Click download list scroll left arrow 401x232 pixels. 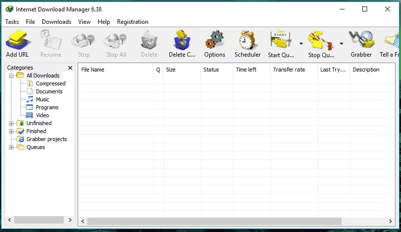pos(83,221)
